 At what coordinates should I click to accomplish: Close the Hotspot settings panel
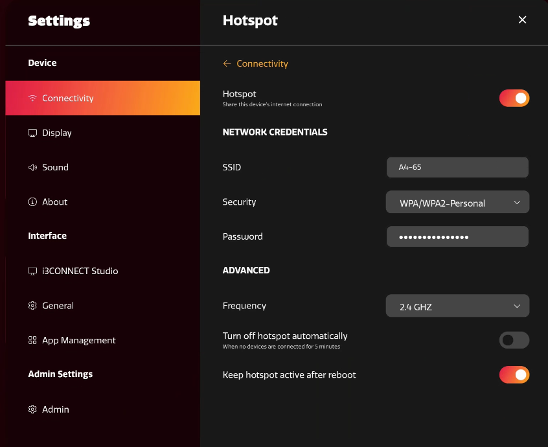(x=522, y=20)
